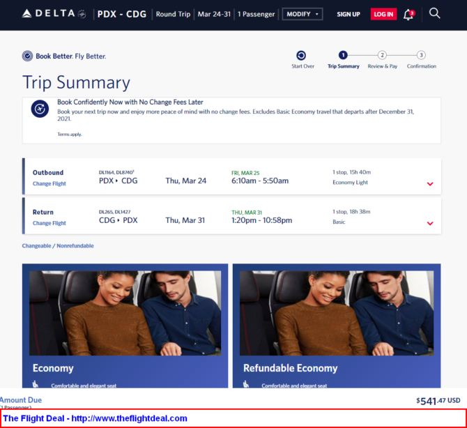Screen dimensions: 467x428
Task: Click the seat icon under Economy card
Action: coord(36,384)
